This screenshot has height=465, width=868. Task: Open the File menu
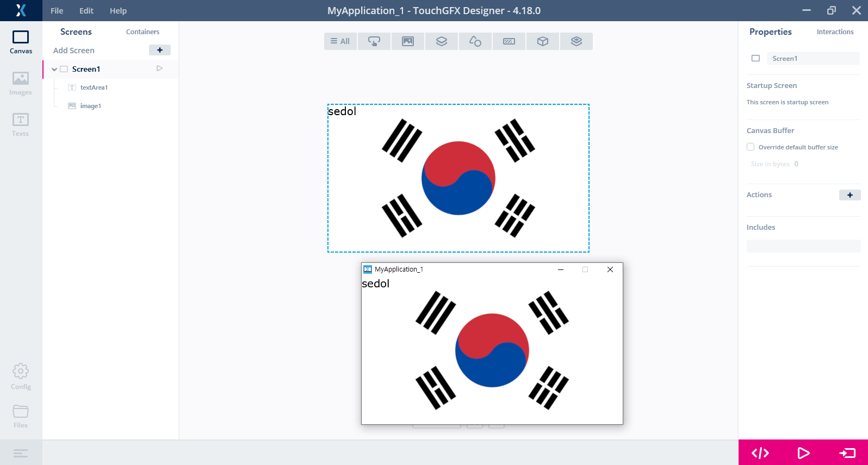pyautogui.click(x=57, y=10)
